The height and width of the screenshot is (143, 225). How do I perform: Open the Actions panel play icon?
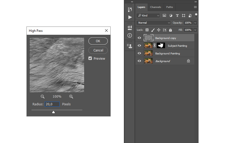[130, 17]
